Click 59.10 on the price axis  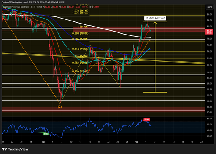pos(209,107)
